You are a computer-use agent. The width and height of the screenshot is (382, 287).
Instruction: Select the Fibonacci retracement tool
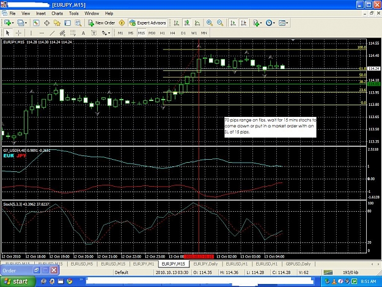coord(73,33)
